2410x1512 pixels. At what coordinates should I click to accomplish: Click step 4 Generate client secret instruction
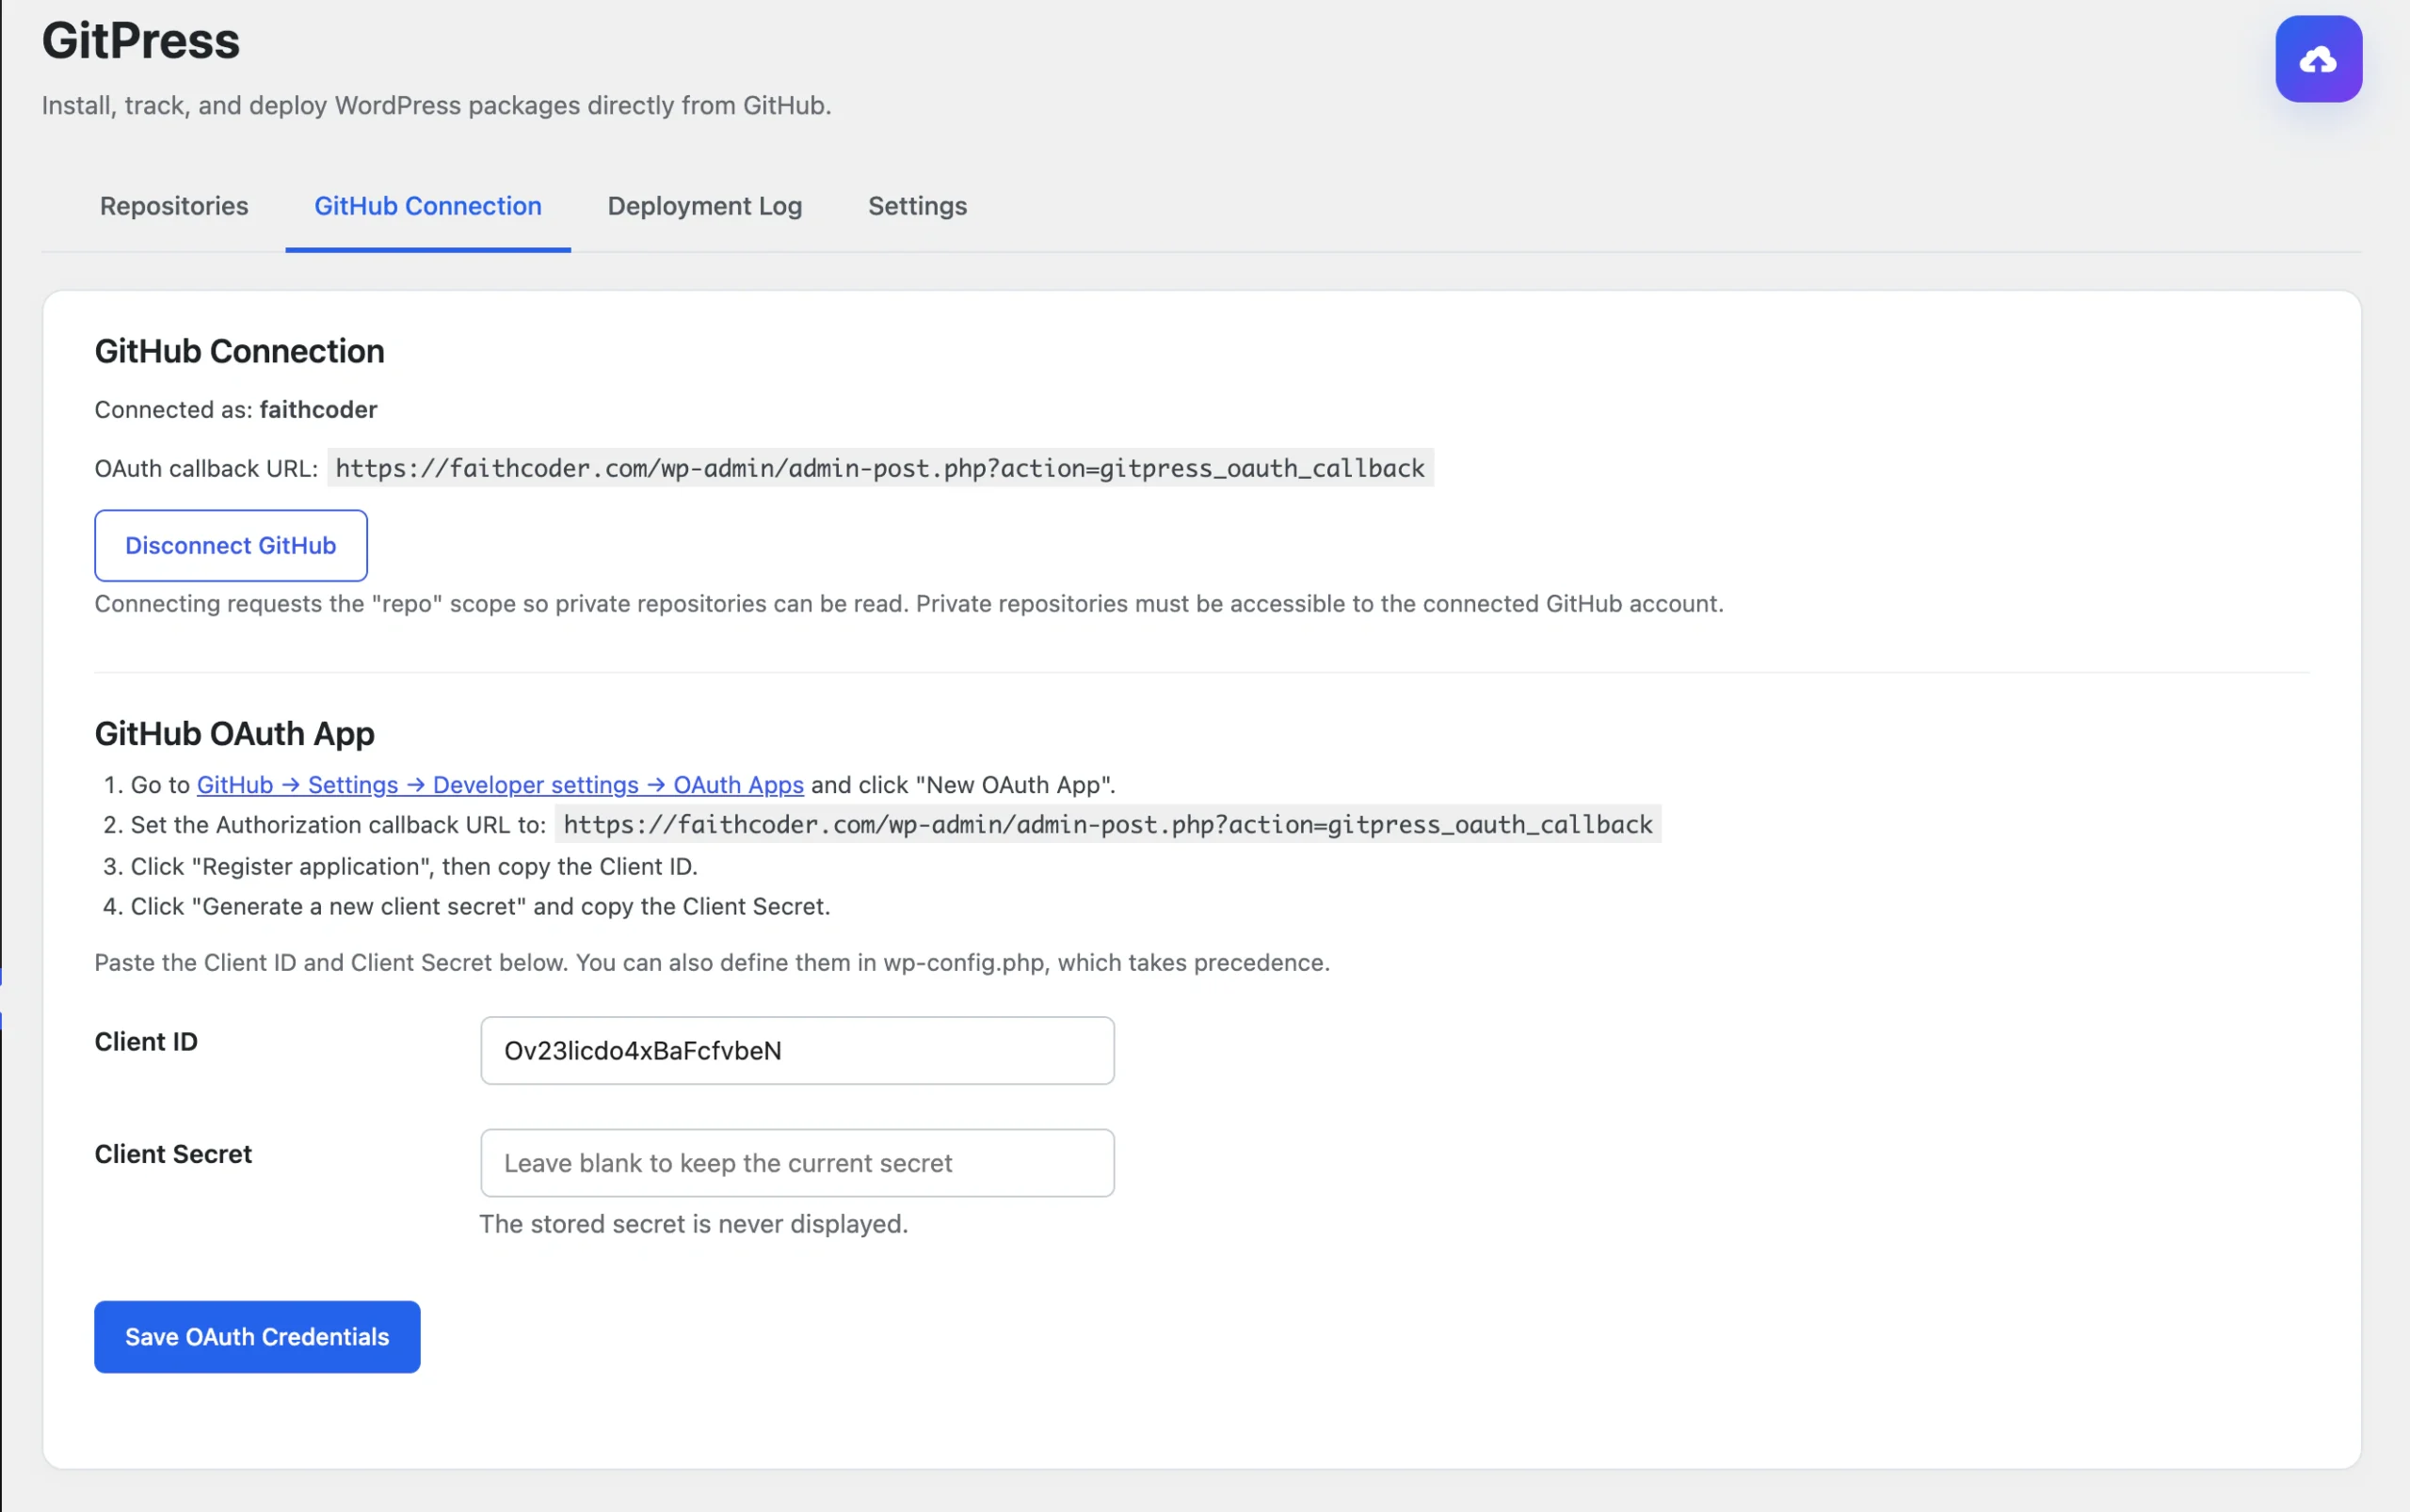click(480, 906)
